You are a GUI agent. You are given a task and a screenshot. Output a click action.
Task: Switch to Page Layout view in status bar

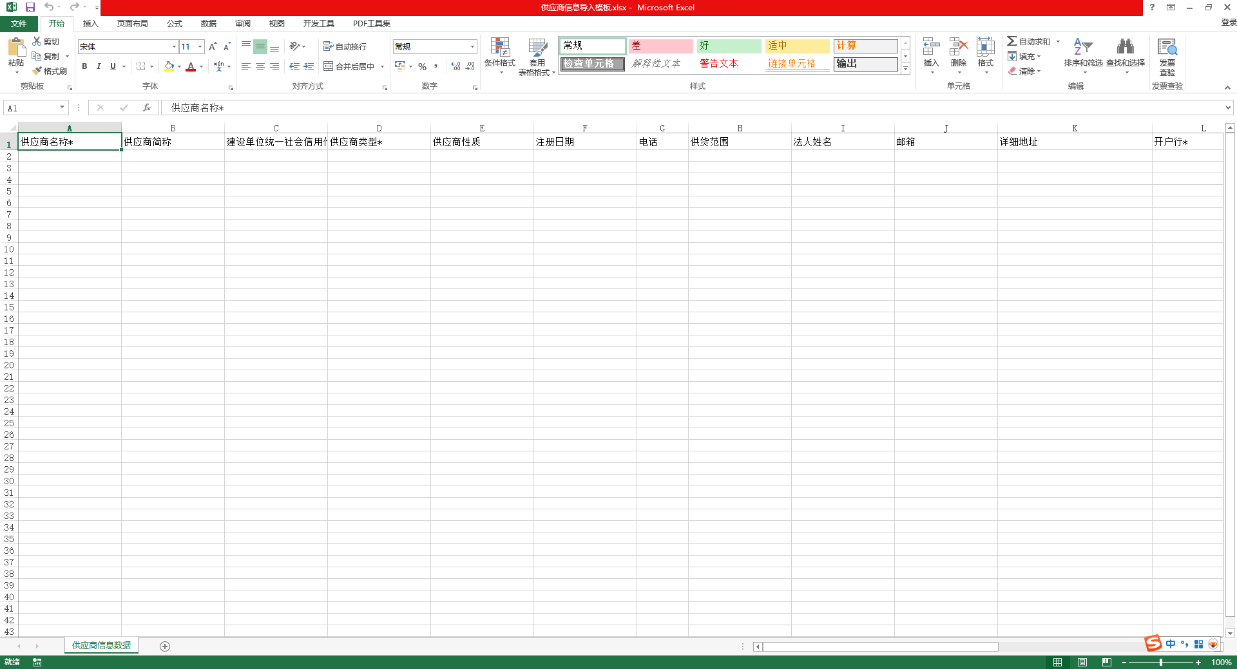(1082, 662)
